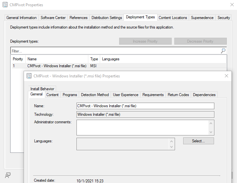
Task: Open the Supersedence tab
Action: tap(202, 18)
